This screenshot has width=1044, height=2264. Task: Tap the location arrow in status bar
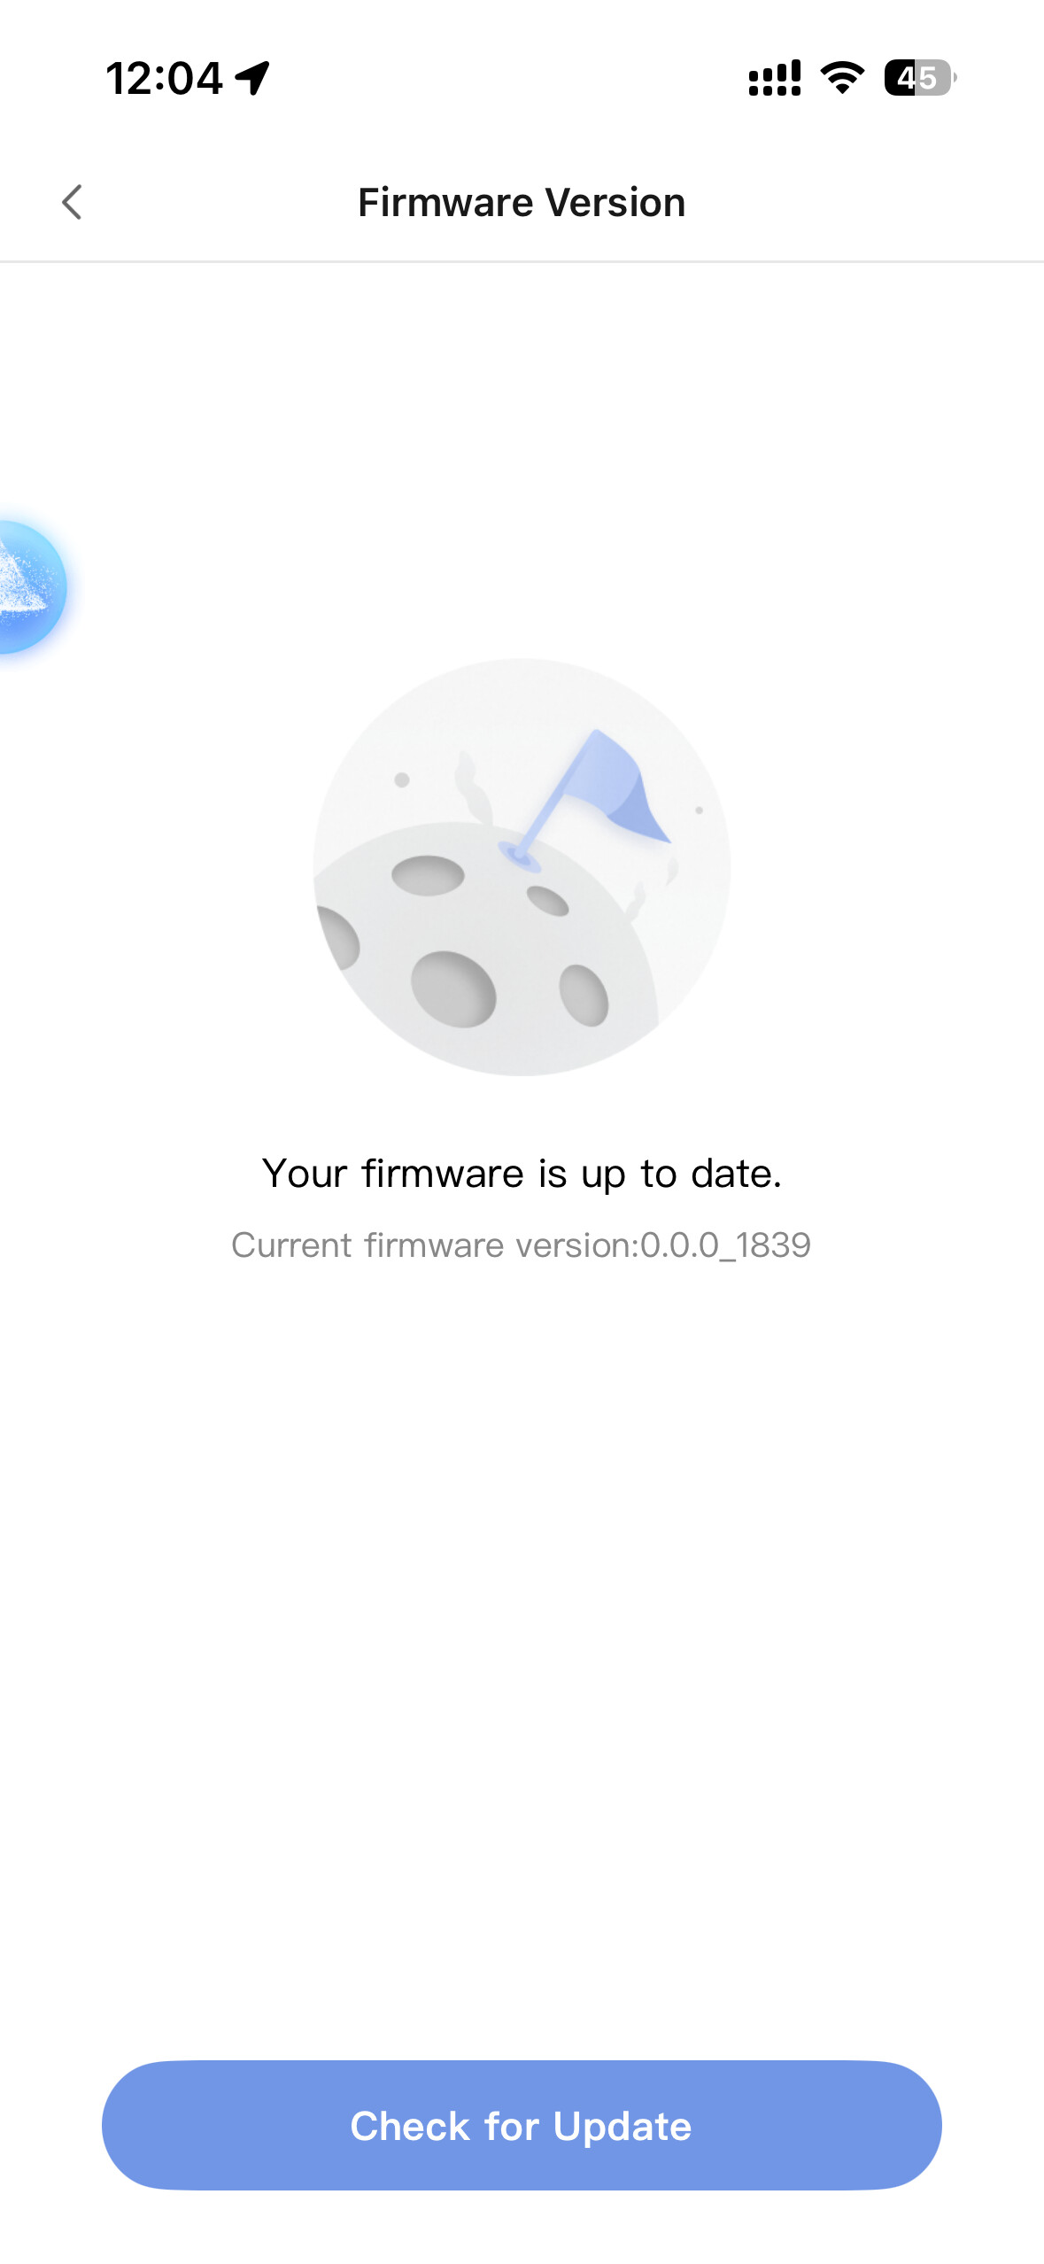pos(253,78)
